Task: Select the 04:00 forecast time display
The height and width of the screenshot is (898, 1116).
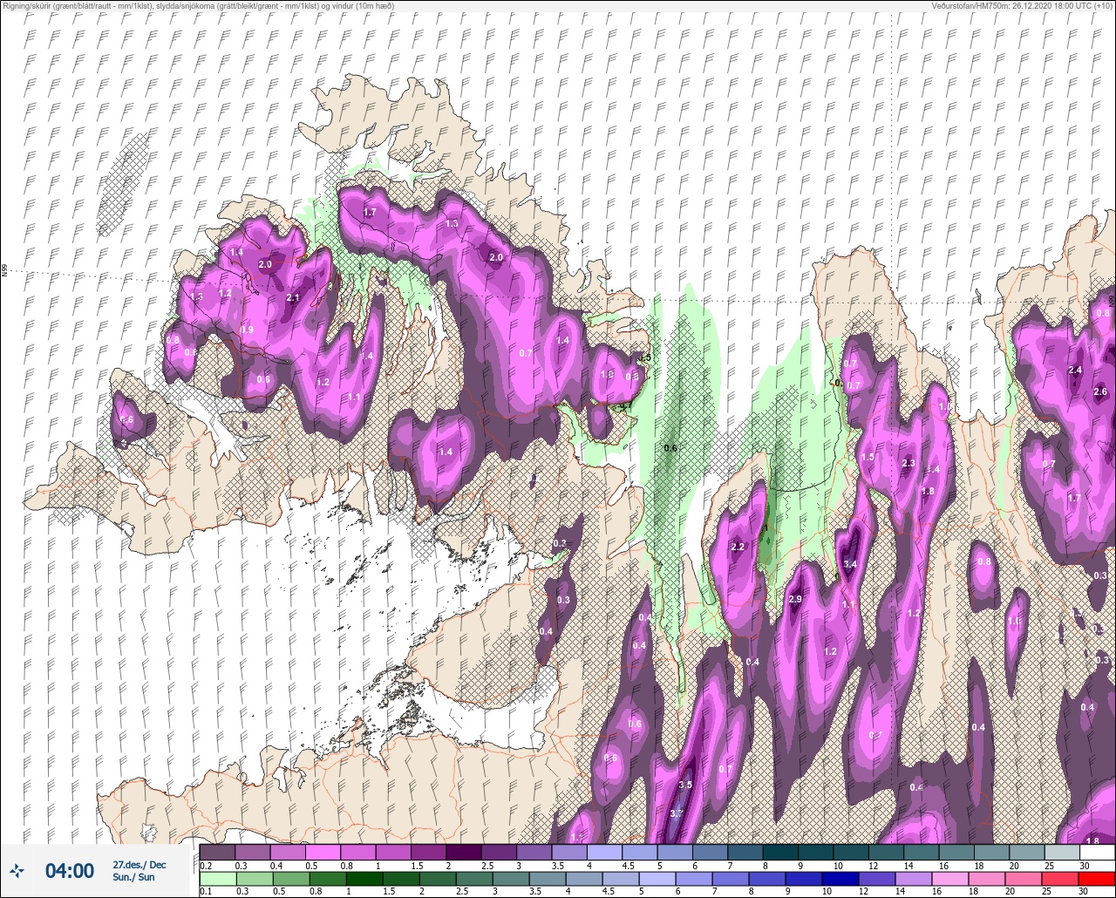Action: (x=70, y=871)
